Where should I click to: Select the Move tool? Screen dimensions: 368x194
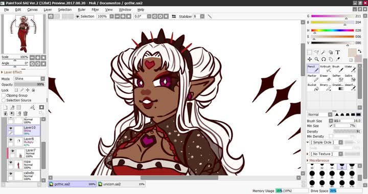click(310, 59)
